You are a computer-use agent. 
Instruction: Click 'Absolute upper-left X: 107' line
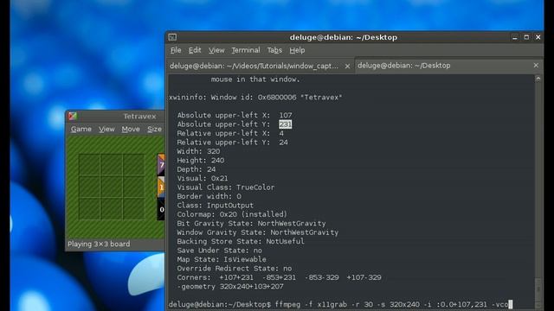pyautogui.click(x=235, y=115)
